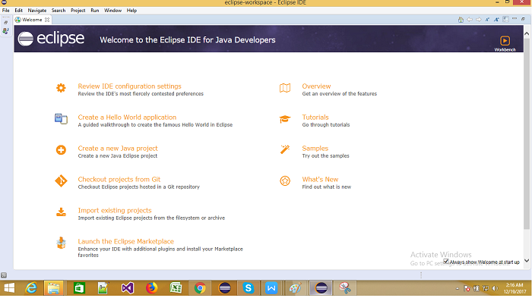Click the Eclipse Marketplace box icon
The height and width of the screenshot is (298, 532).
[x=61, y=243]
